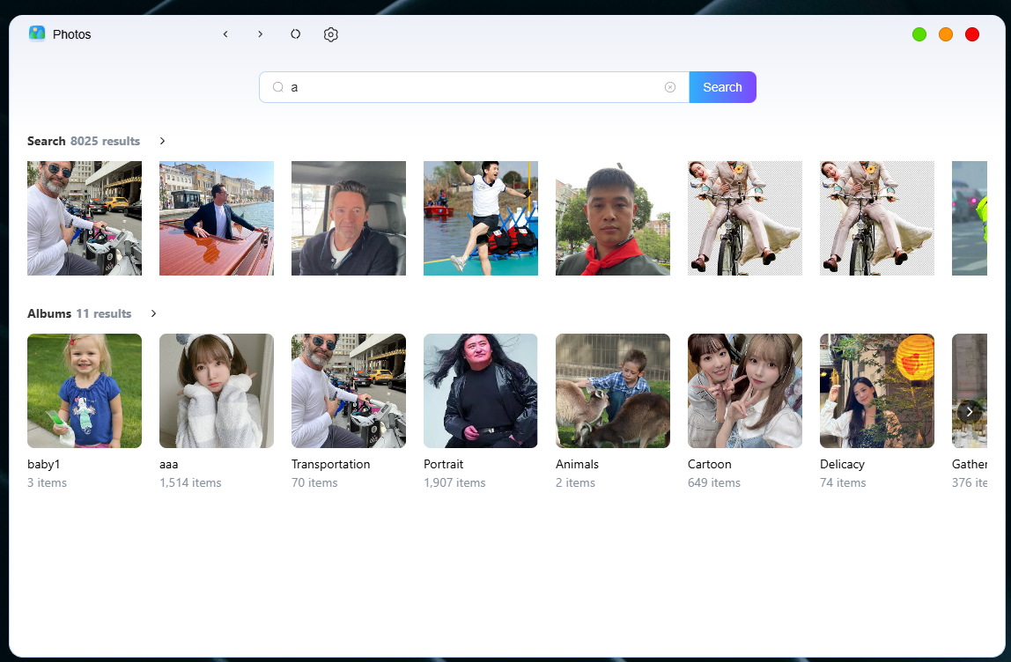Click the 'Animals' album name
The width and height of the screenshot is (1011, 662).
pyautogui.click(x=577, y=464)
